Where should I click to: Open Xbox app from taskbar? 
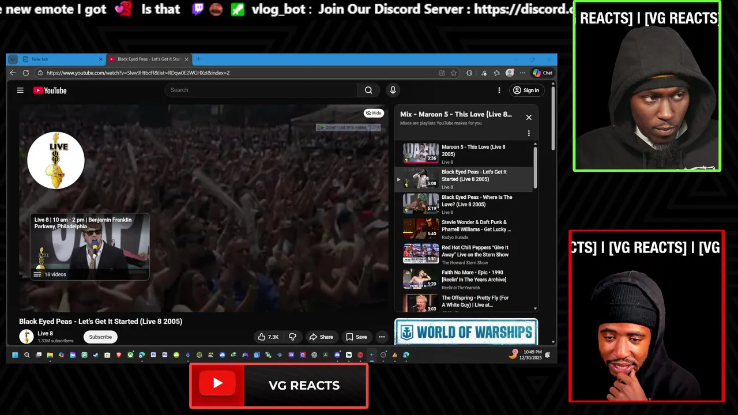click(x=130, y=355)
